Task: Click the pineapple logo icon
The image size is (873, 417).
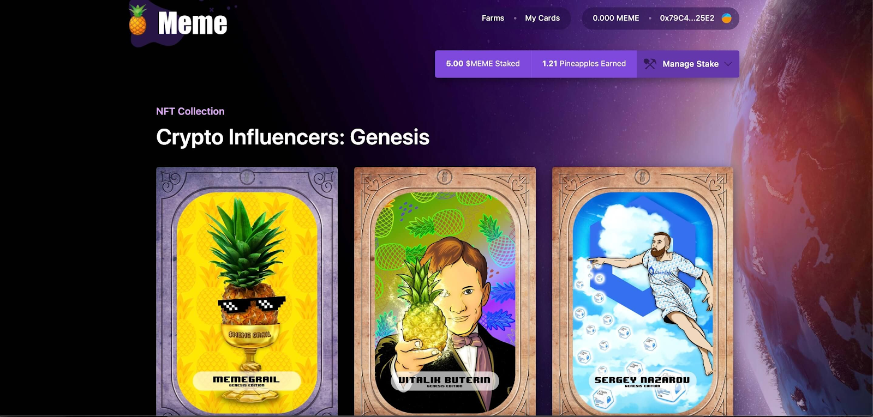Action: coord(137,20)
